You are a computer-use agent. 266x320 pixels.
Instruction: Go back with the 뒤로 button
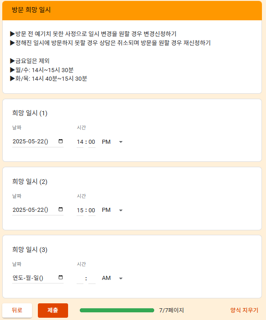tap(17, 310)
